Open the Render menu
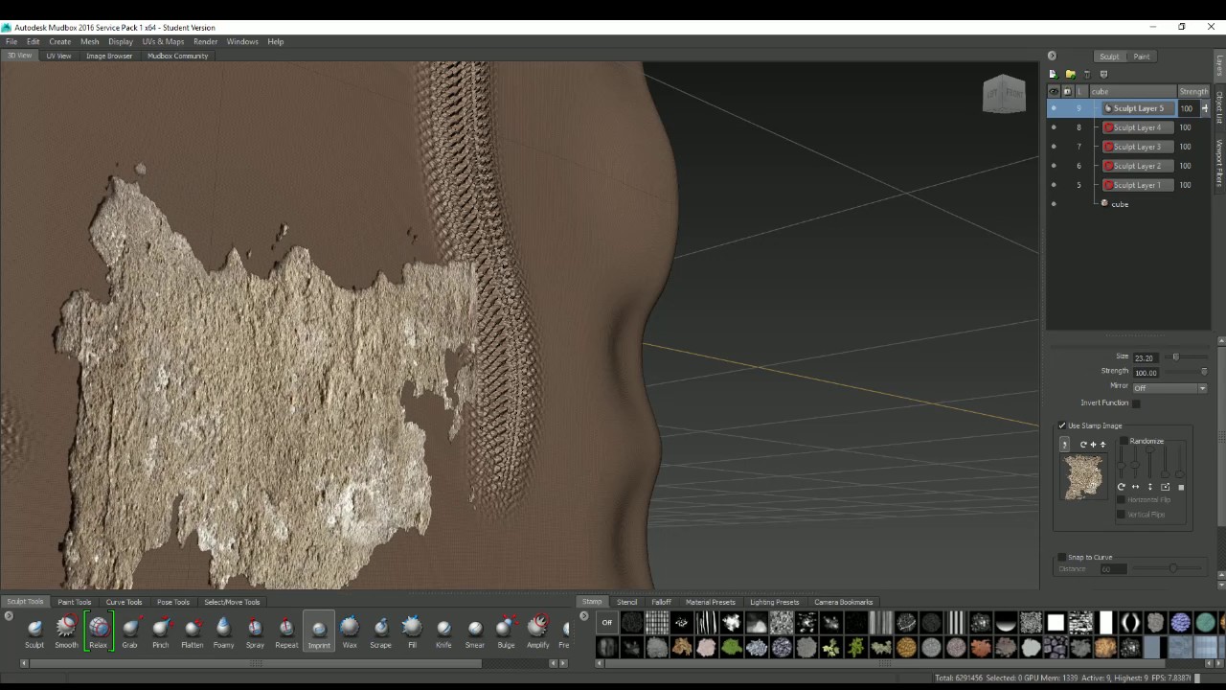The width and height of the screenshot is (1226, 690). tap(205, 41)
